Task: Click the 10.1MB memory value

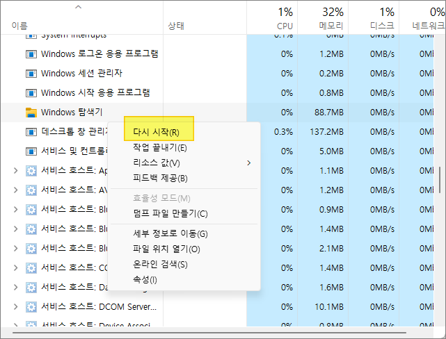Action: pos(329,306)
